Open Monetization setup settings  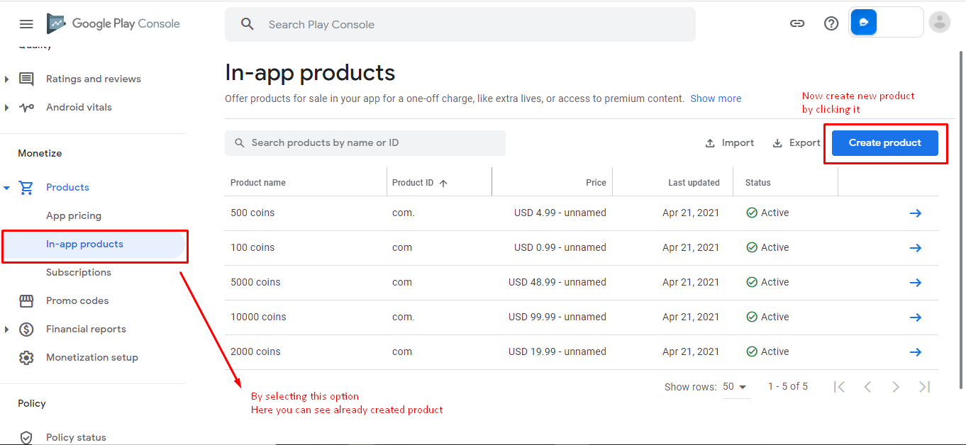point(92,357)
